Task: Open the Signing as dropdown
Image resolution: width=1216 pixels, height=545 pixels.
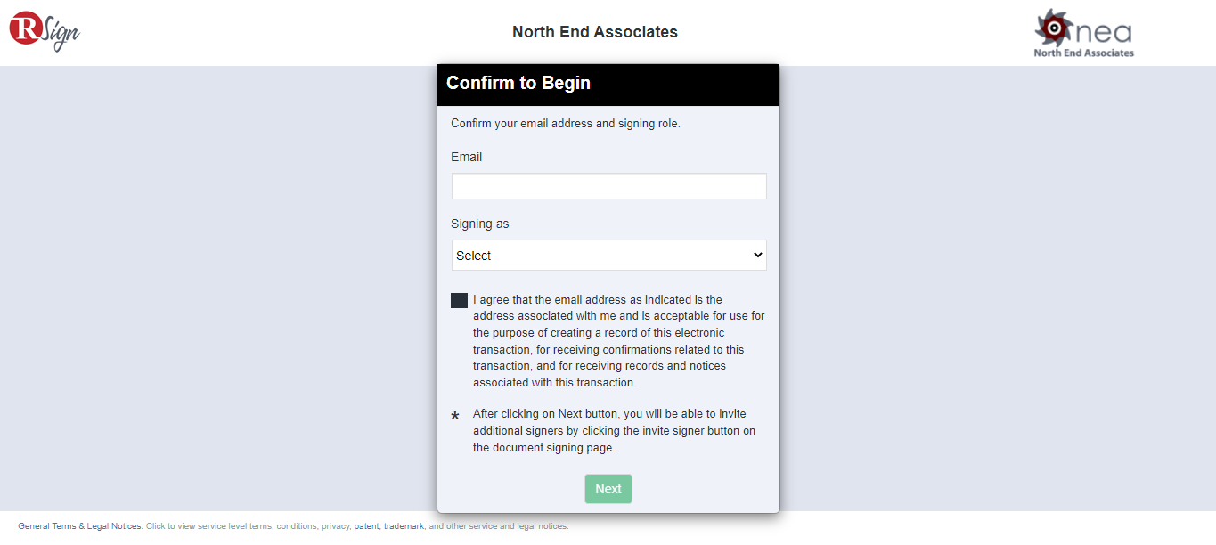Action: (608, 256)
